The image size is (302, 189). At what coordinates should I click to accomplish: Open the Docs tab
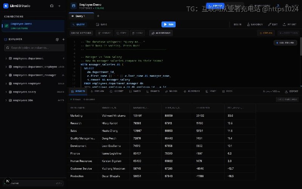pyautogui.click(x=227, y=91)
